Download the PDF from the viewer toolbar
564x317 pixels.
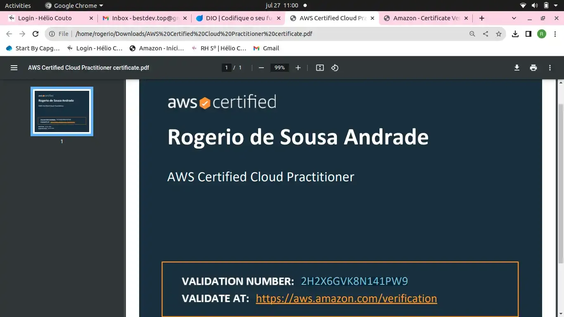pos(517,68)
